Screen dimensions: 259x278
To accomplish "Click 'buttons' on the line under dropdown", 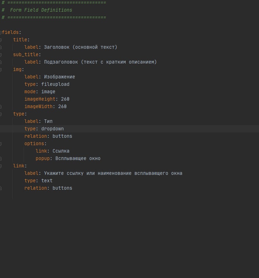I will point(62,136).
